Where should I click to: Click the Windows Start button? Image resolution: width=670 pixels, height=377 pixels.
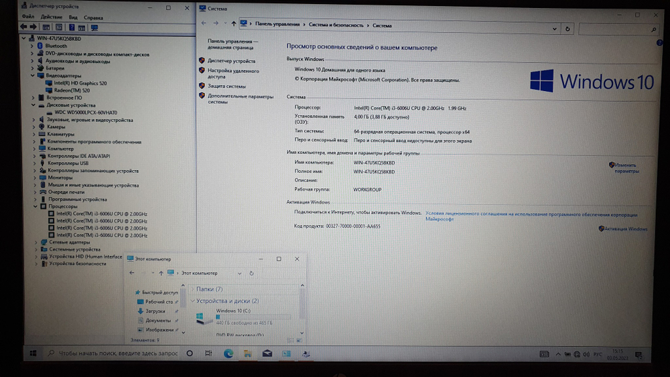[33, 353]
